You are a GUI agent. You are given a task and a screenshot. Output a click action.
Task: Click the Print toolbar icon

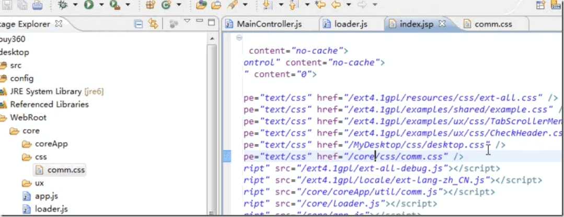point(38,5)
